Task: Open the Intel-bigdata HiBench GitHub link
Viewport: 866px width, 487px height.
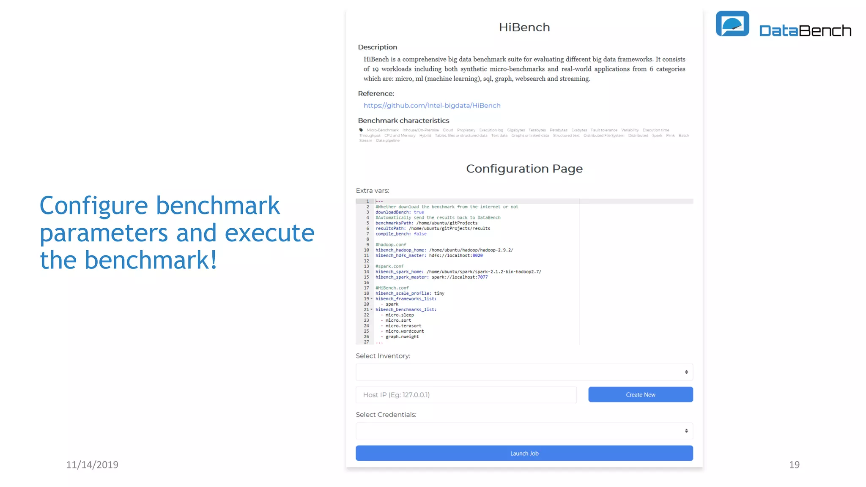Action: click(x=432, y=105)
